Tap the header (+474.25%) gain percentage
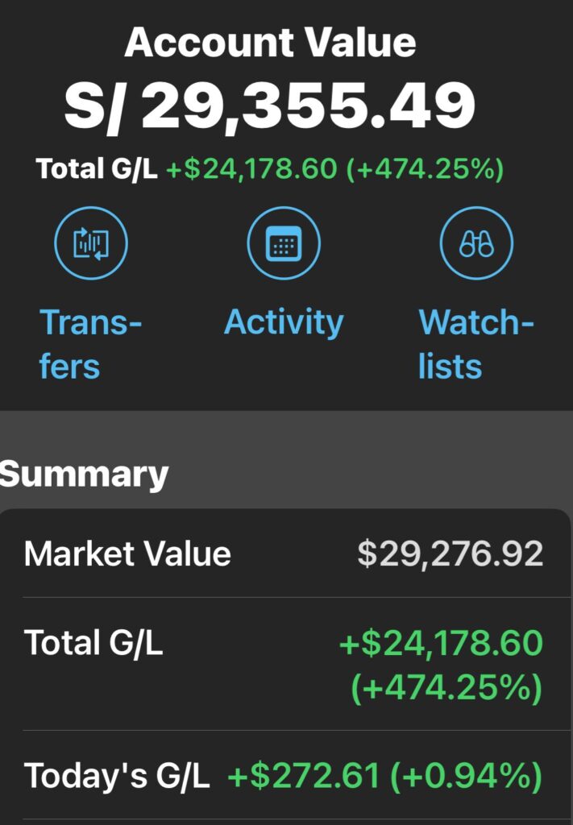 [x=426, y=169]
